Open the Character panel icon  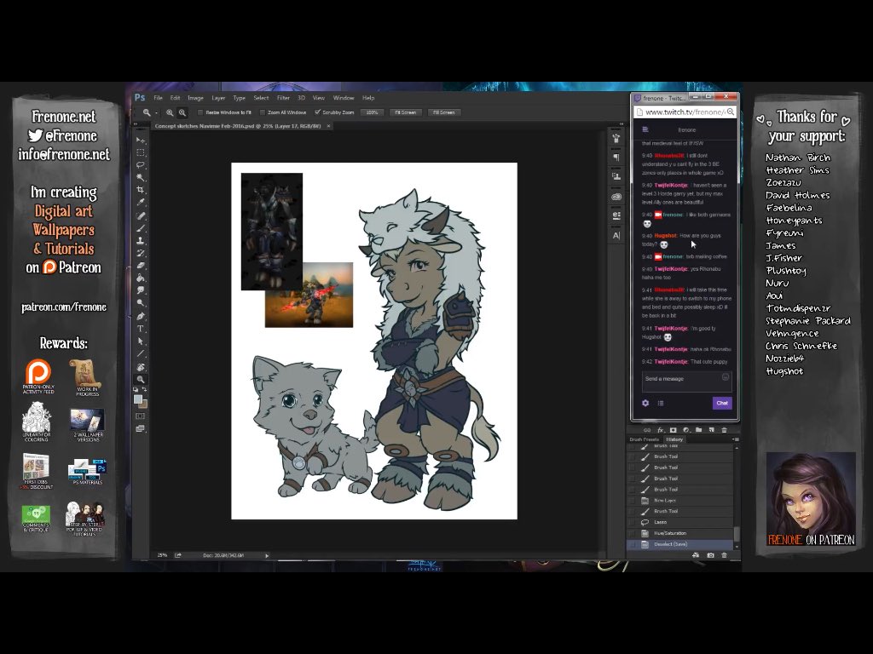pyautogui.click(x=616, y=235)
